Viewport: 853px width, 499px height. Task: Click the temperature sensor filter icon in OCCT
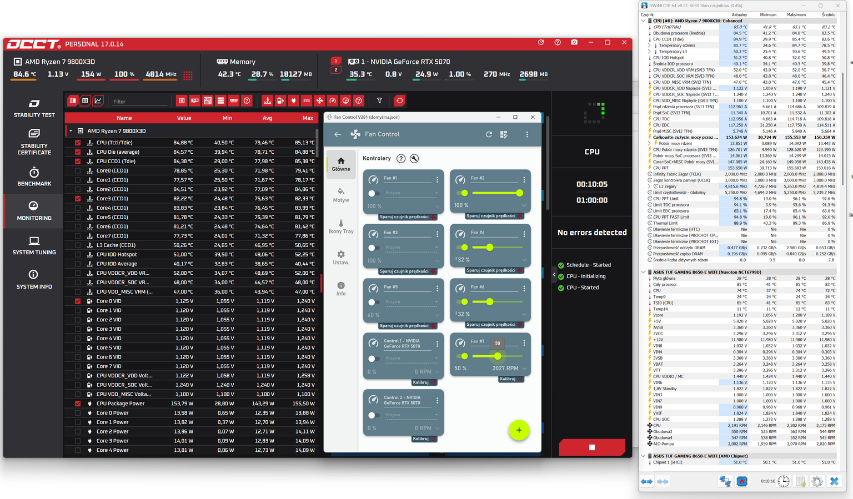[x=267, y=100]
